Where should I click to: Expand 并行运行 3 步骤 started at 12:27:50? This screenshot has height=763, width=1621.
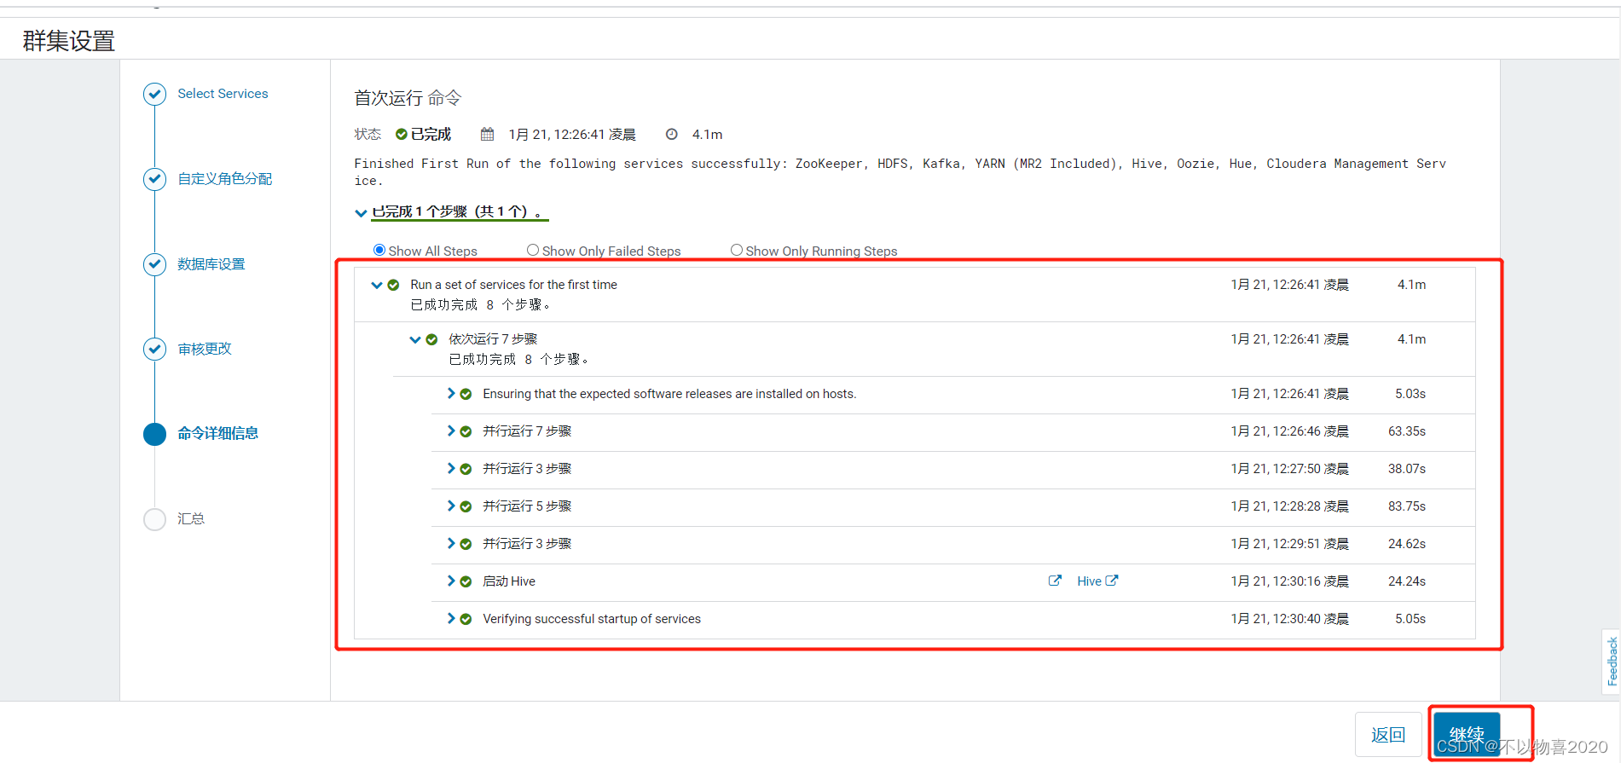pyautogui.click(x=451, y=468)
